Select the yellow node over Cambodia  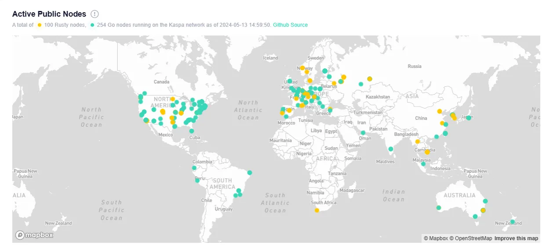tap(427, 152)
